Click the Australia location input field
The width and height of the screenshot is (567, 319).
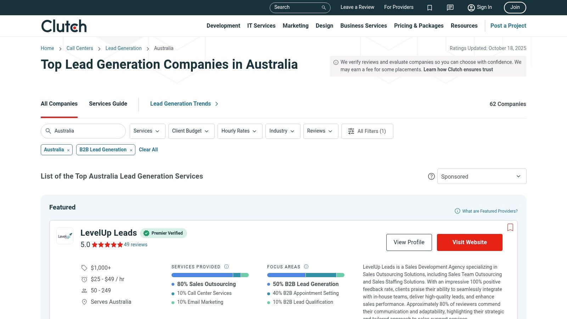(87, 131)
